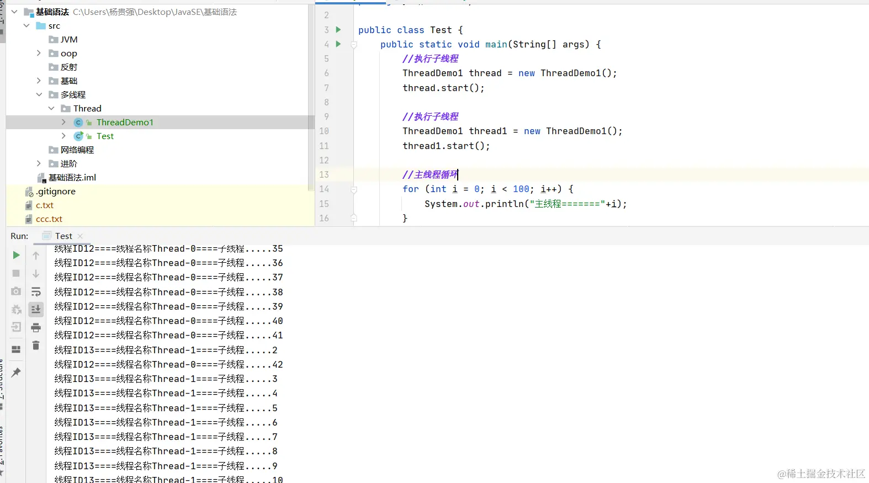
Task: Click the thread1.start(); code line
Action: [x=446, y=146]
